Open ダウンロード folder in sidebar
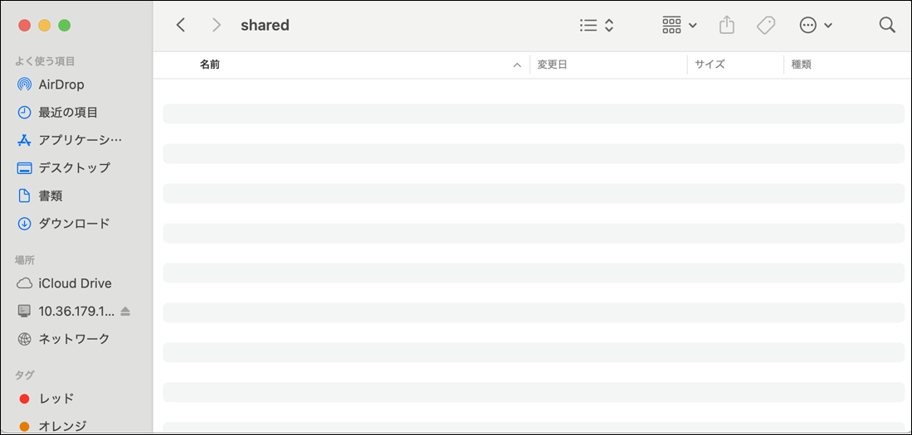 tap(74, 224)
